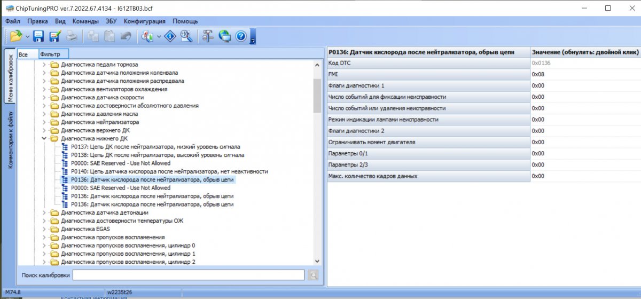Click the save-as floppy with pencil icon
The width and height of the screenshot is (641, 299).
click(x=55, y=36)
